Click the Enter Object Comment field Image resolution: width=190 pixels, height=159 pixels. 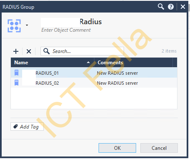pos(66,30)
